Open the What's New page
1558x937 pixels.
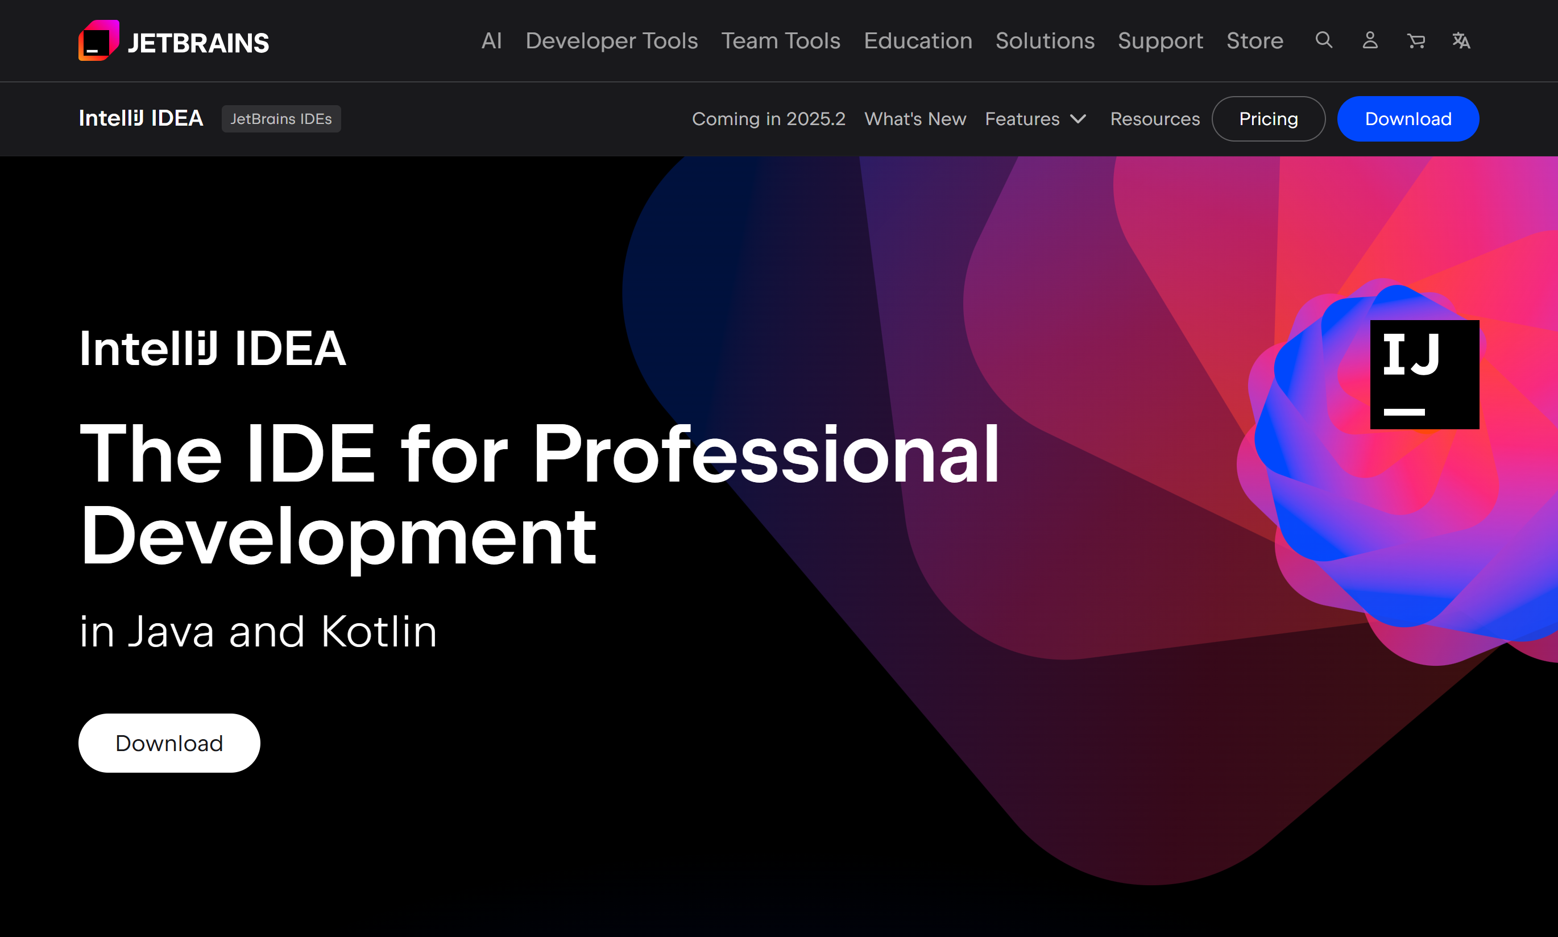pyautogui.click(x=915, y=119)
